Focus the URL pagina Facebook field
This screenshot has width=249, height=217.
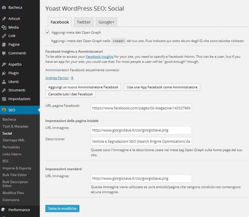point(141,108)
